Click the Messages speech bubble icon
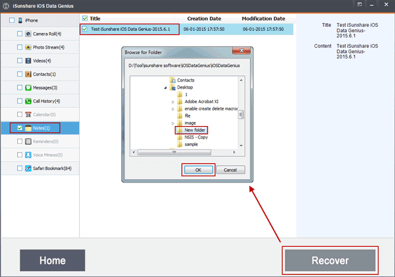 (28, 87)
